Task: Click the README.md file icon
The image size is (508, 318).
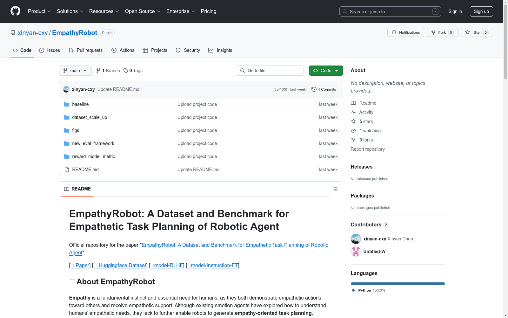Action: pos(67,169)
